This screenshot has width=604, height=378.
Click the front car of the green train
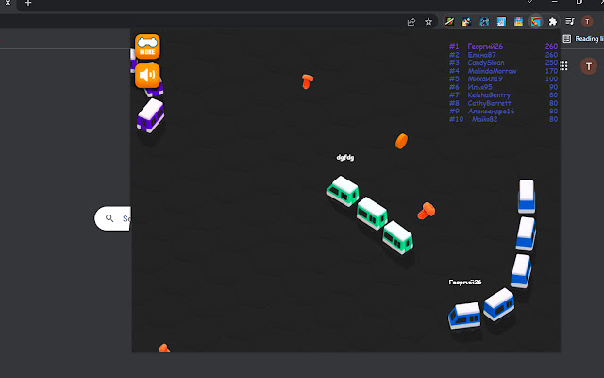(343, 191)
